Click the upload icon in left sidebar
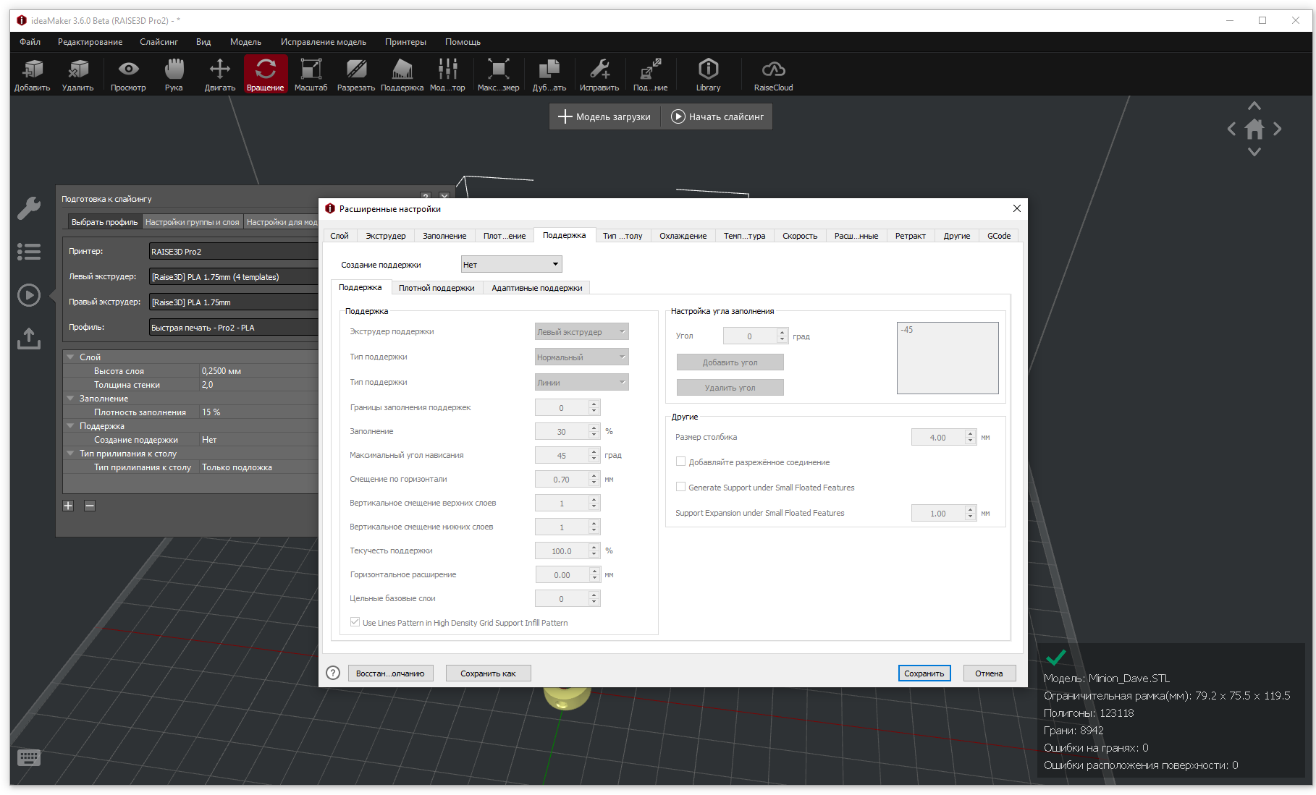Viewport: 1316px width, 795px height. [29, 339]
